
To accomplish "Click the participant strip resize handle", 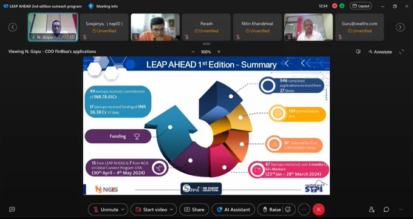I will tap(206, 44).
